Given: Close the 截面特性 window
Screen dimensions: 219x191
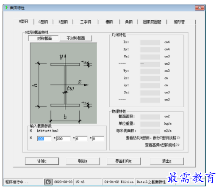Looking at the screenshot, I should (200, 8).
